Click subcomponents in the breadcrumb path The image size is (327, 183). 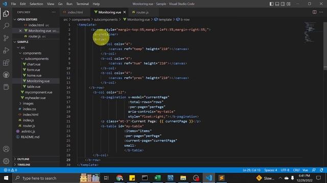pyautogui.click(x=106, y=19)
